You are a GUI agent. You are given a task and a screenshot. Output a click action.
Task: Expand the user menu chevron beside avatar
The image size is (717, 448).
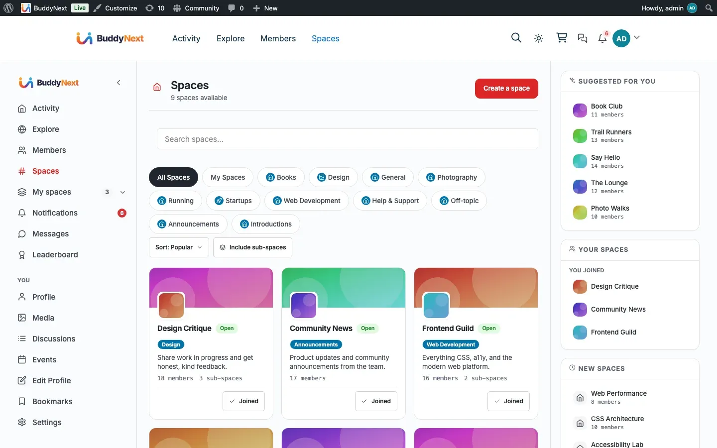[x=637, y=38]
